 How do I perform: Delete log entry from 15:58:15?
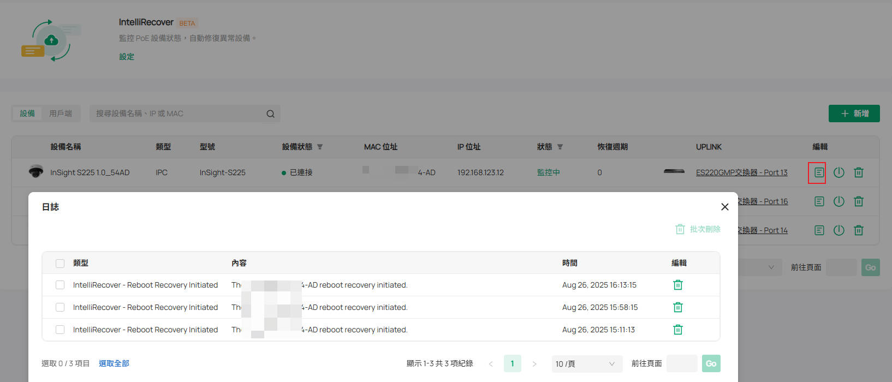click(x=677, y=307)
